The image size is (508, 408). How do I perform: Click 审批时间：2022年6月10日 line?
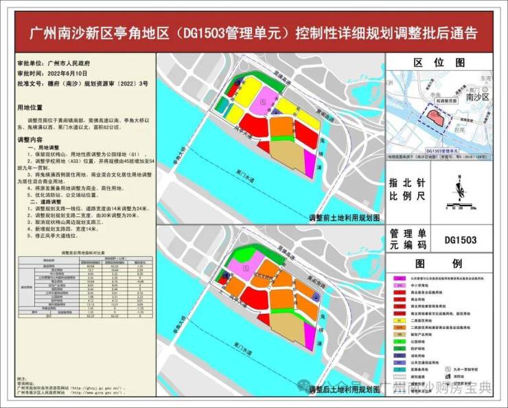coord(52,73)
